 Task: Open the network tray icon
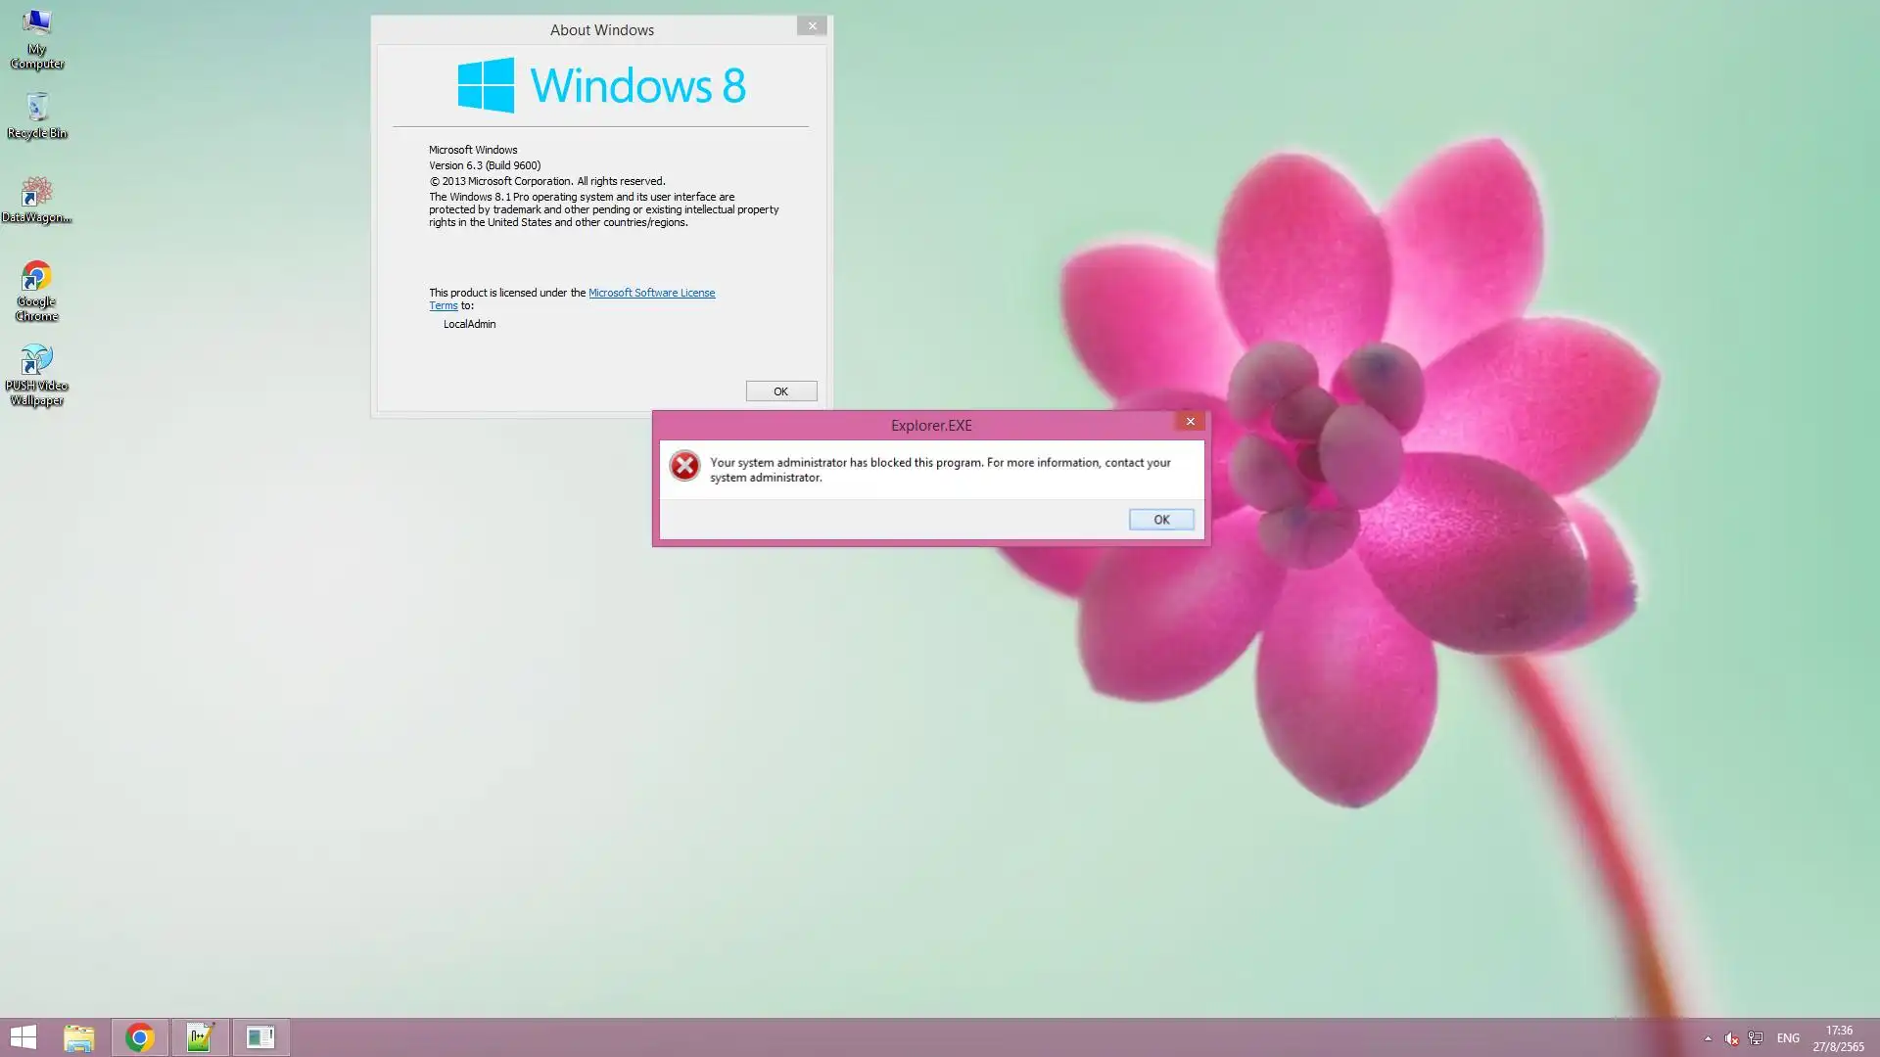coord(1756,1038)
